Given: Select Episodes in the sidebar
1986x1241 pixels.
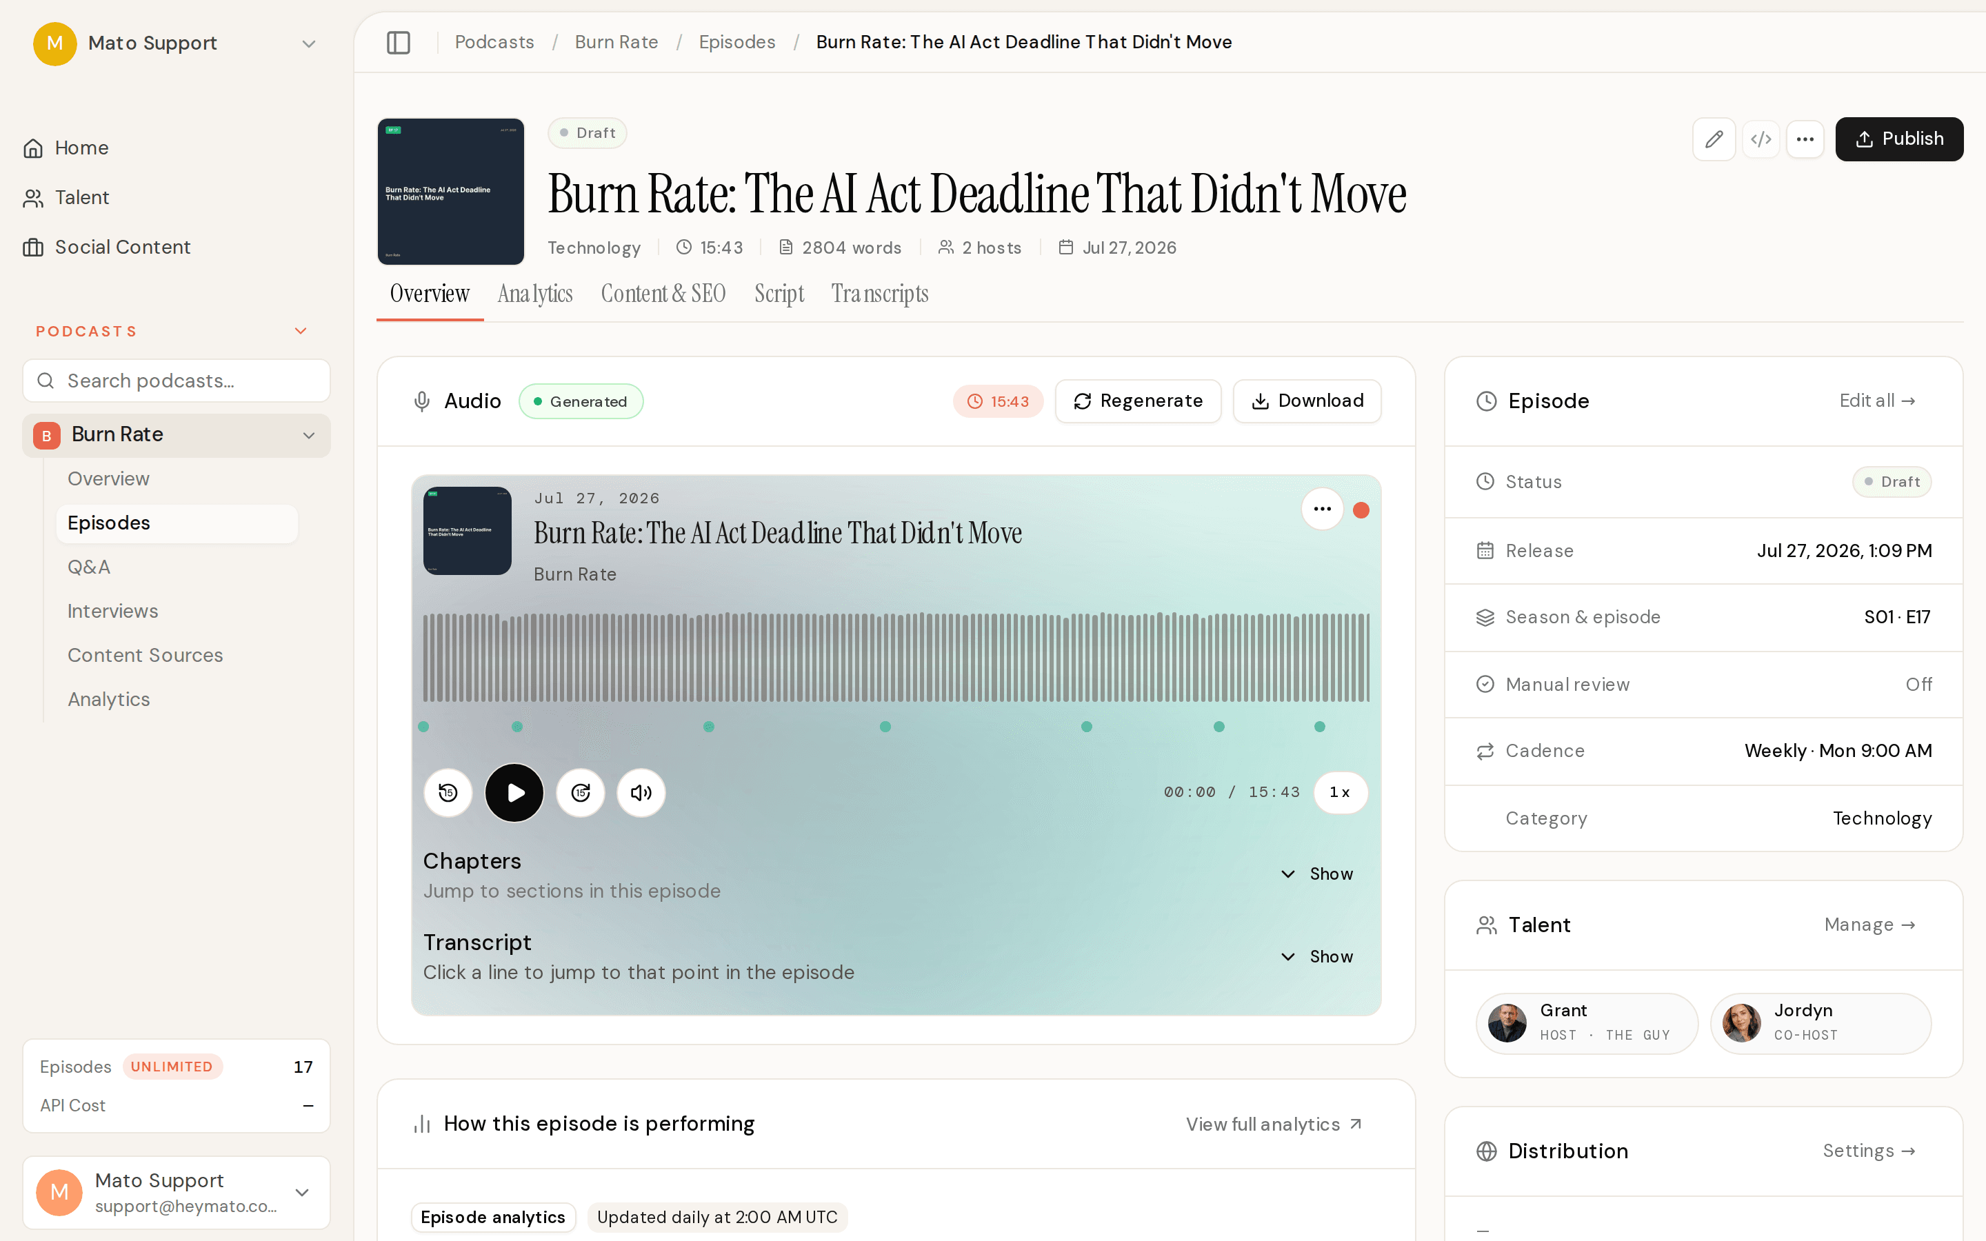Looking at the screenshot, I should [x=177, y=523].
